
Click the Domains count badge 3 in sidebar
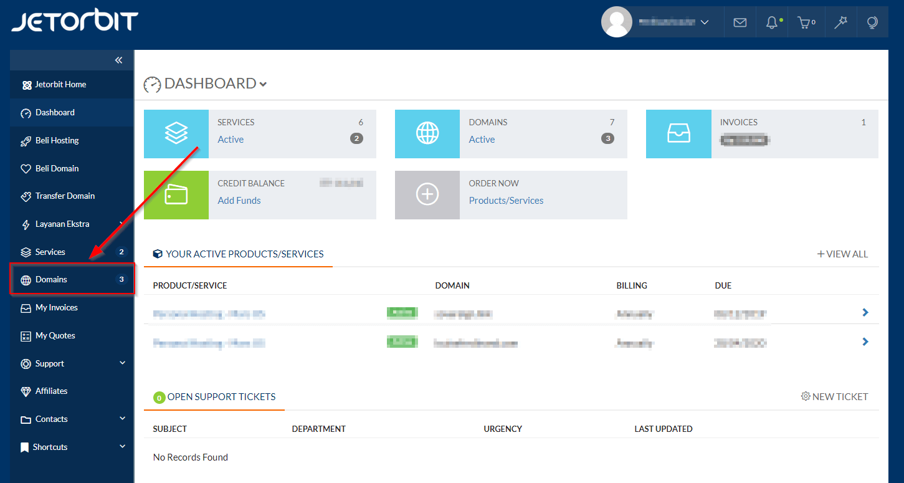point(121,280)
